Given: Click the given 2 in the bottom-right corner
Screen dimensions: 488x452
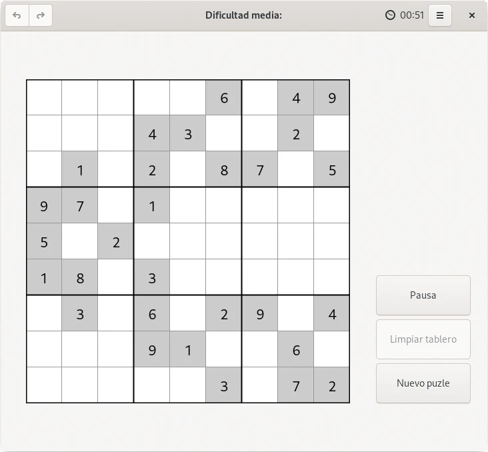Looking at the screenshot, I should (332, 385).
